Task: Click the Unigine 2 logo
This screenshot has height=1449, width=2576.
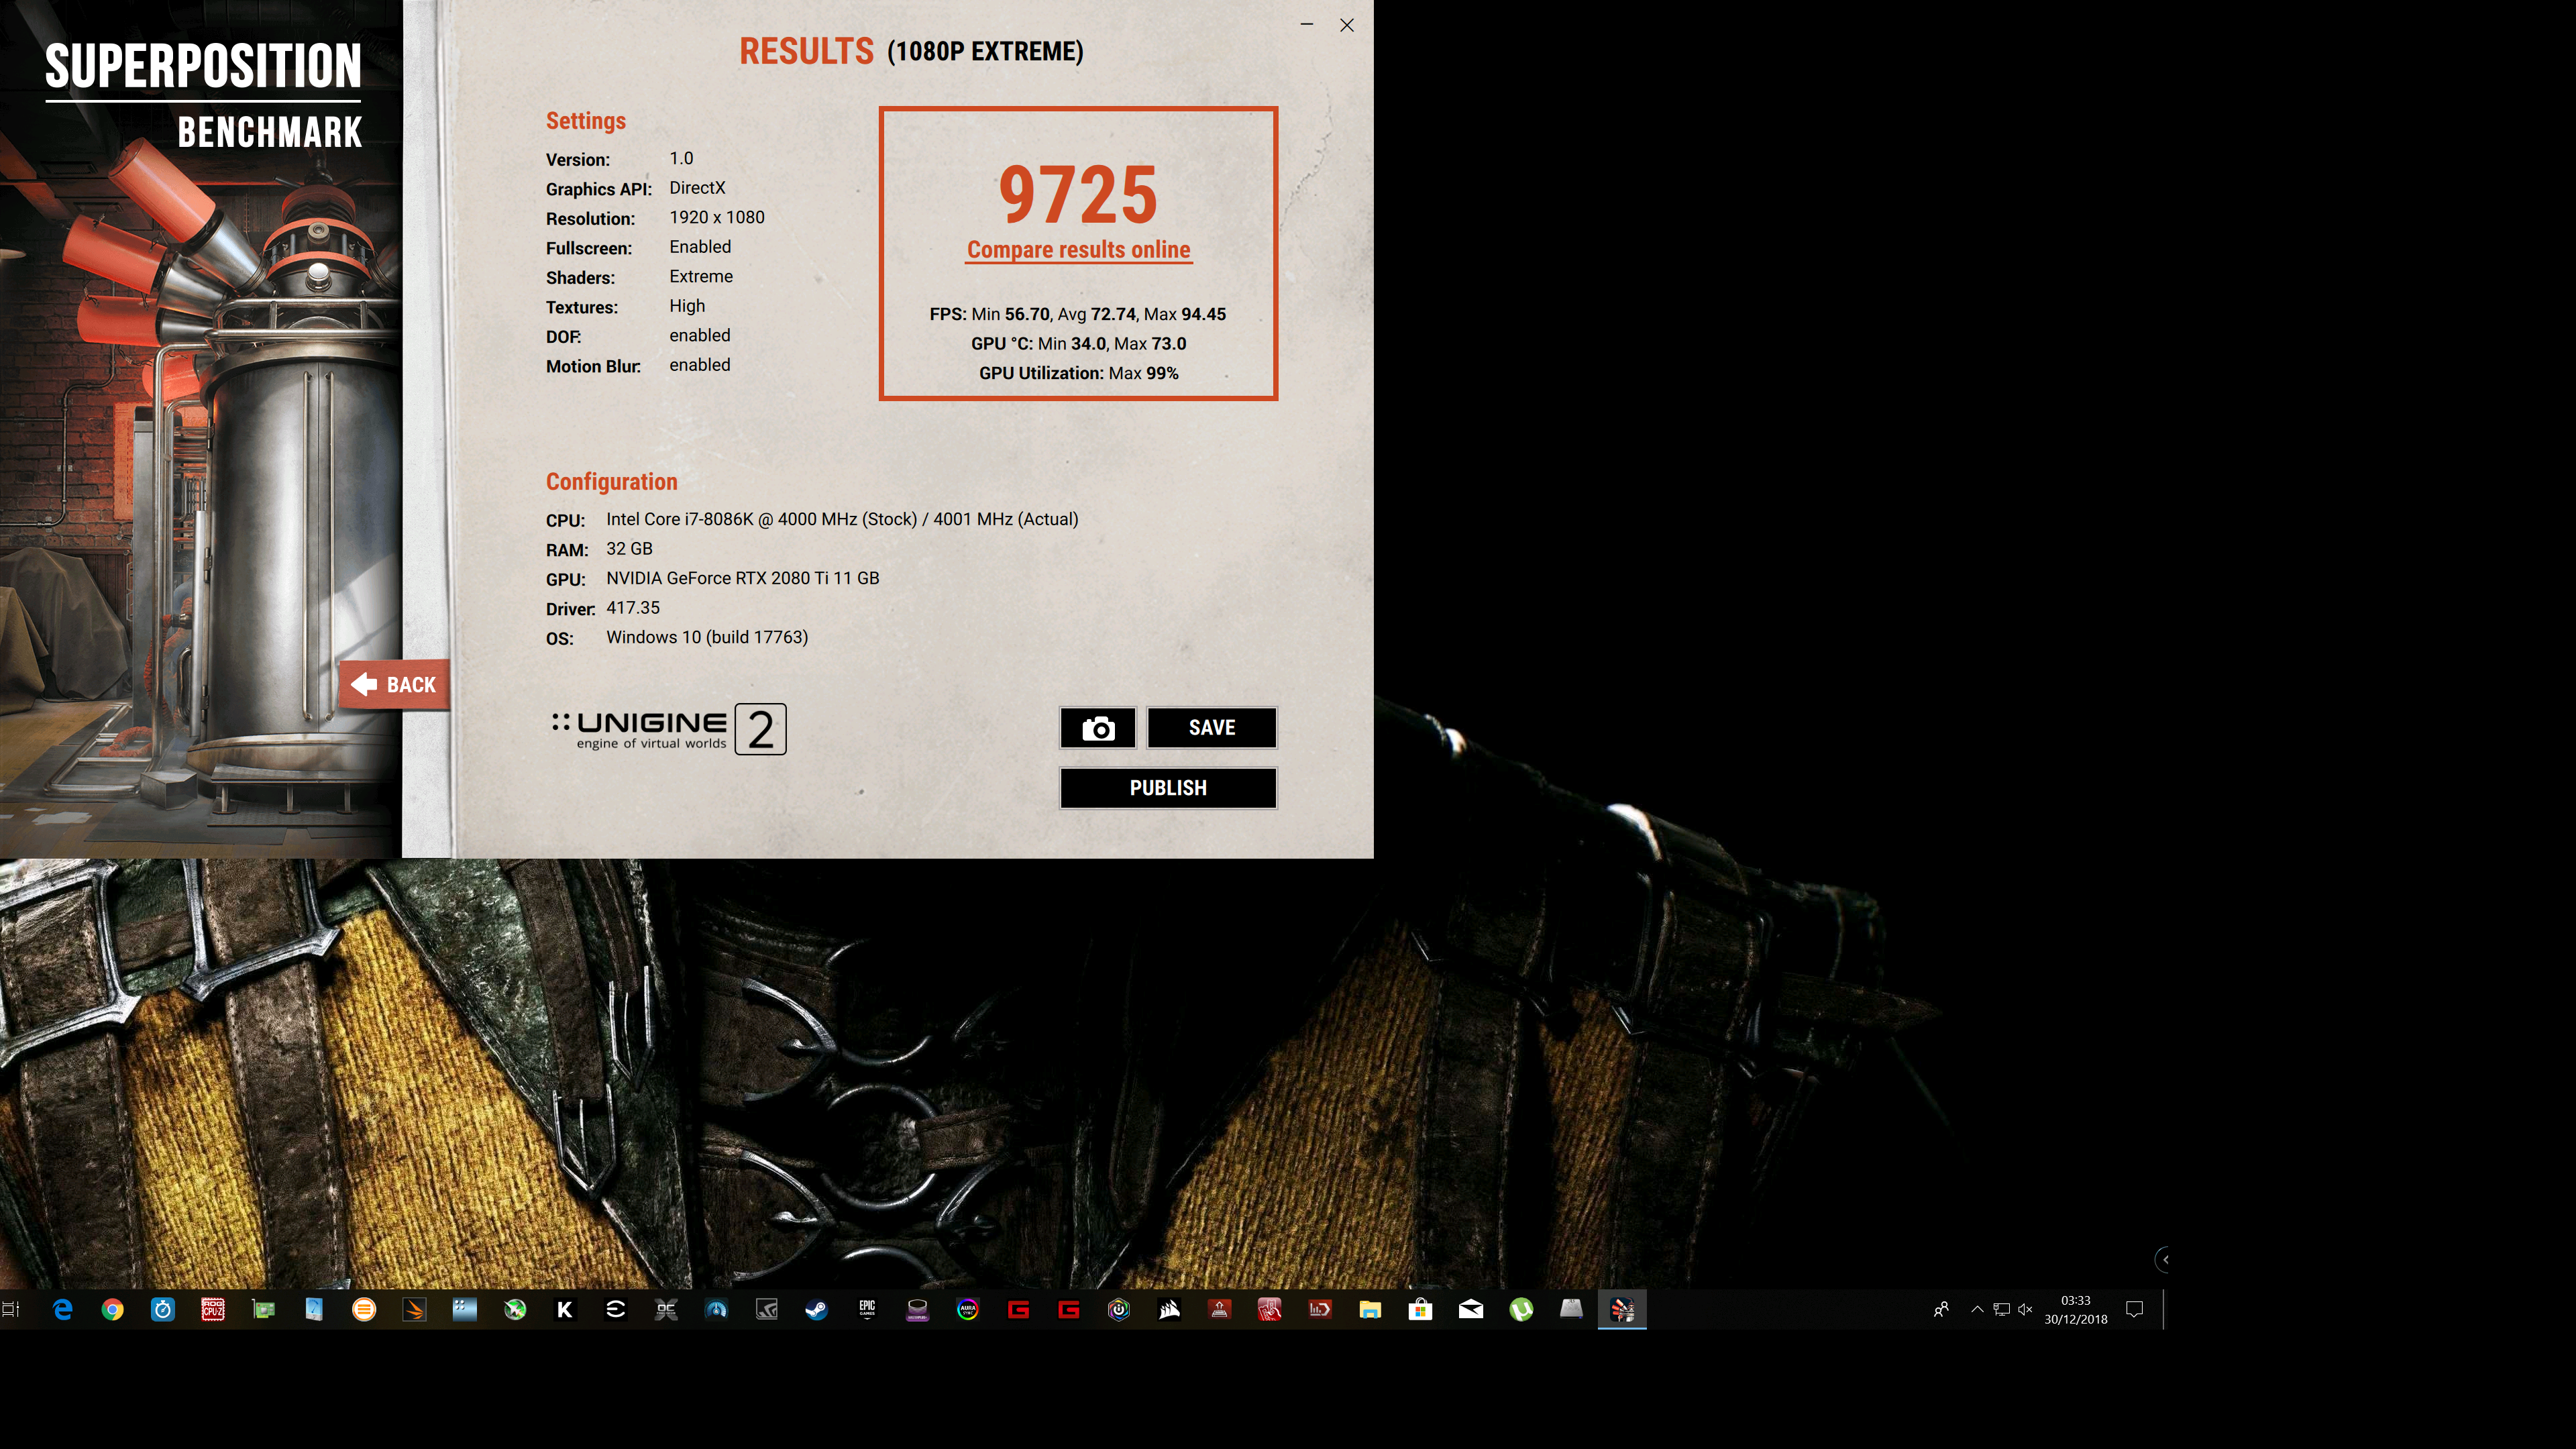Action: pos(669,729)
